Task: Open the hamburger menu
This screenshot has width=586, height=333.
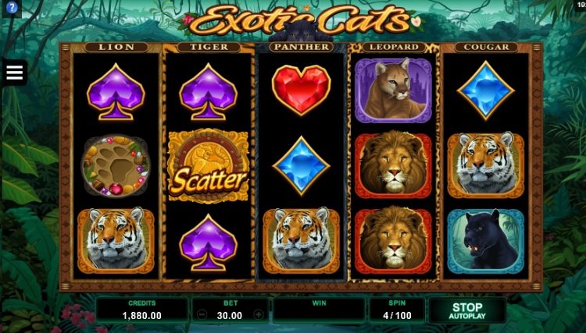Action: [x=15, y=73]
